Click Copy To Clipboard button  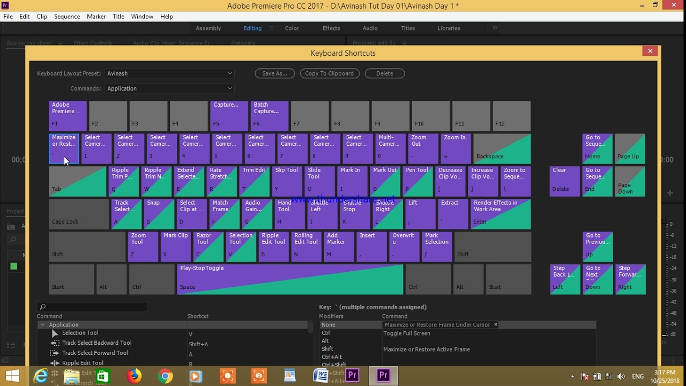[330, 73]
